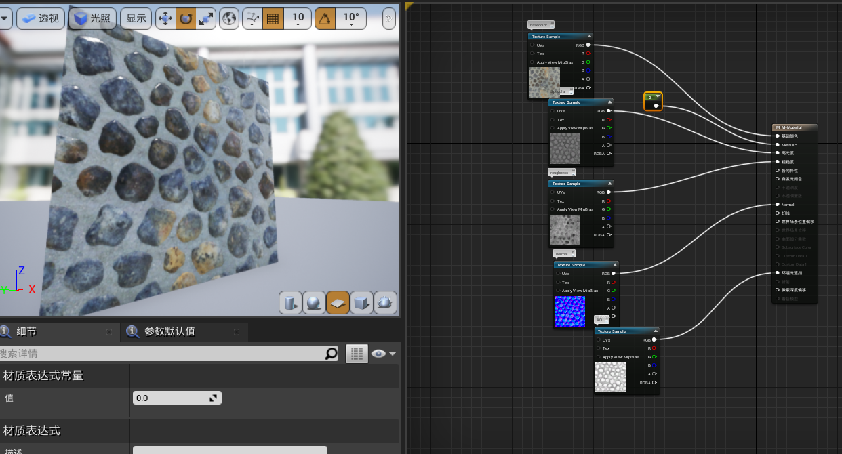
Task: Open the viewport options dropdown arrow
Action: 5,19
